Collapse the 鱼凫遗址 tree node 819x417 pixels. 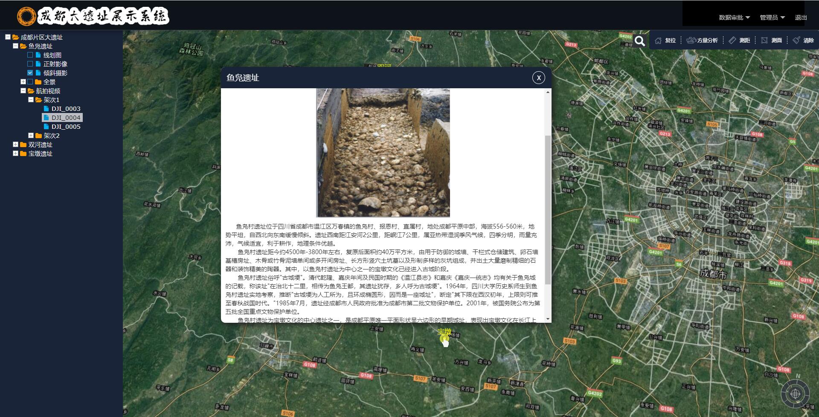(x=15, y=46)
